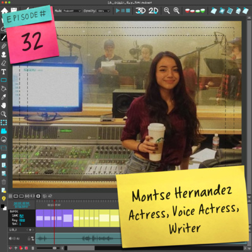Click the timeline horizontal scrollbar thumb
The height and width of the screenshot is (252, 252).
pos(81,248)
